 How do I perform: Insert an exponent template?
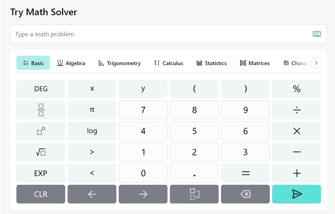tap(41, 131)
